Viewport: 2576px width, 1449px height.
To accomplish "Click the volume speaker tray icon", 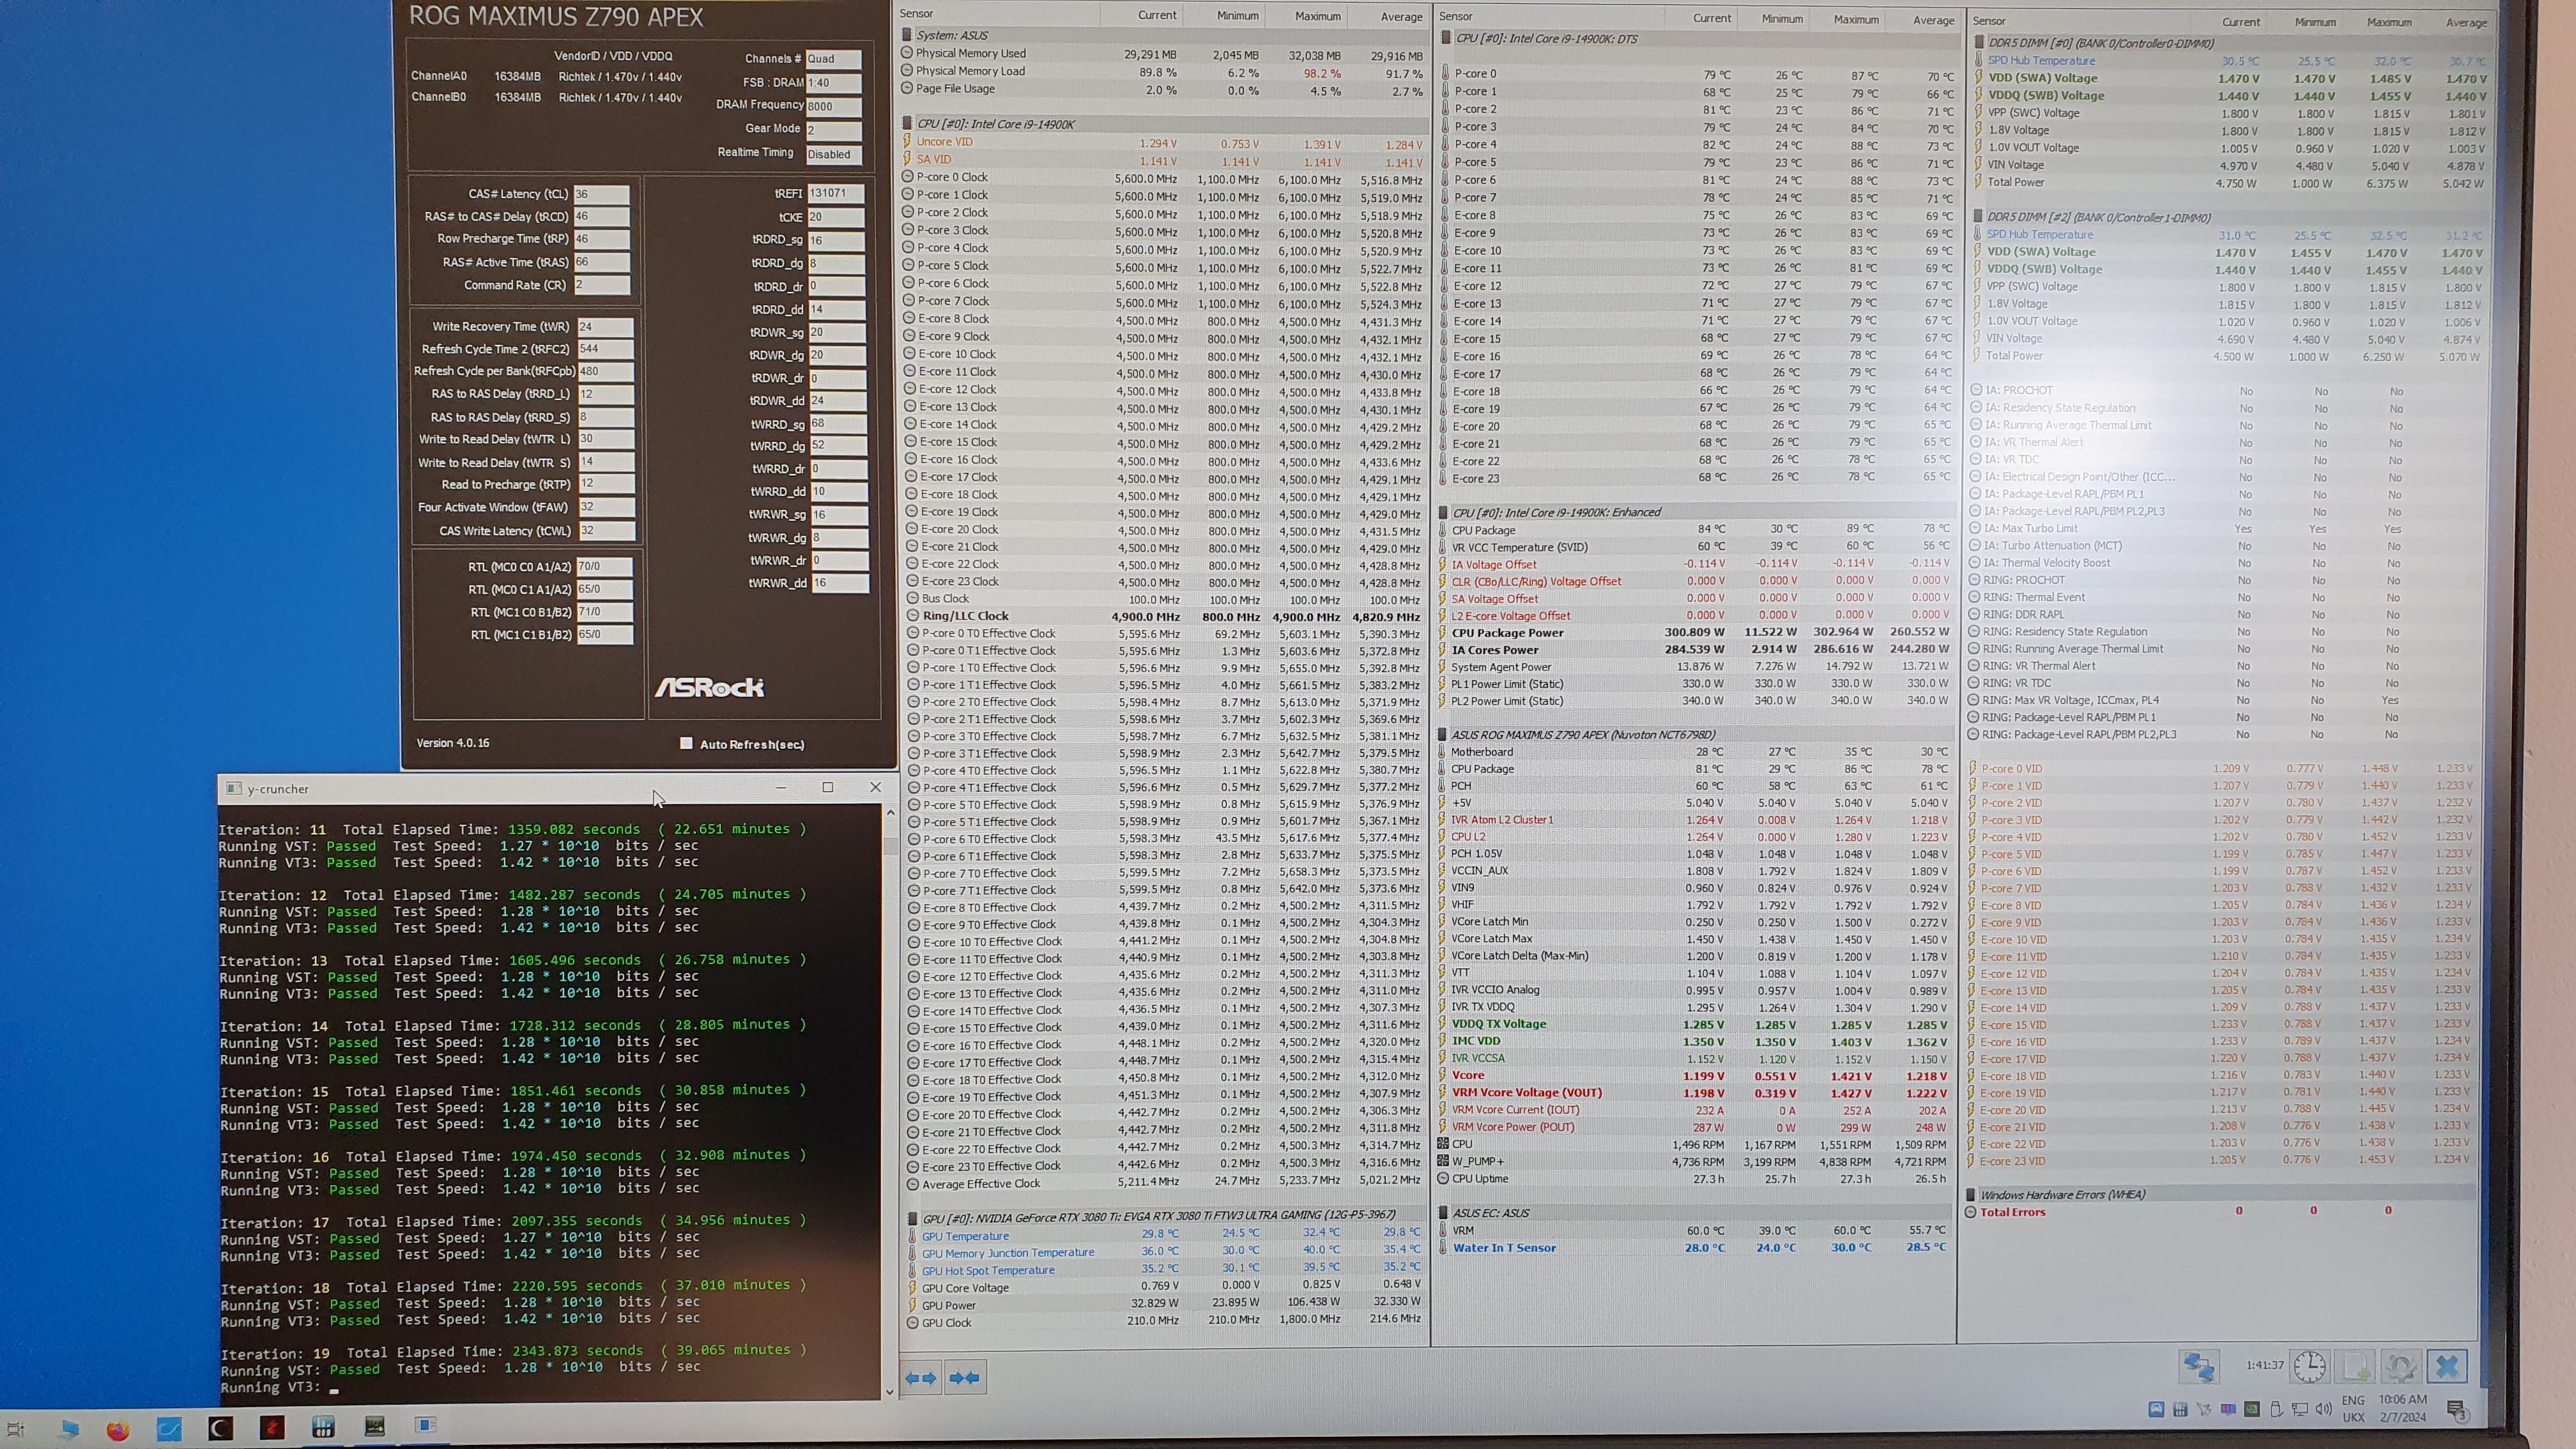I will point(2323,1409).
